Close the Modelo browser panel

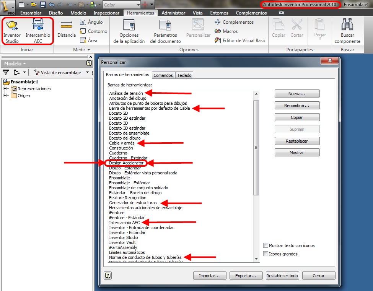[x=91, y=57]
